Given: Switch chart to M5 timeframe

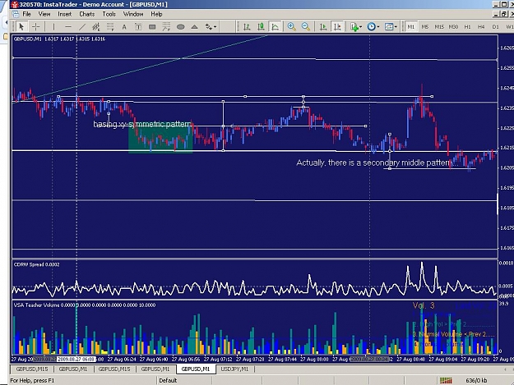Looking at the screenshot, I should point(425,27).
